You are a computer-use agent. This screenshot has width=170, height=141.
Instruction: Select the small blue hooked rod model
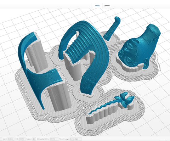112,29
